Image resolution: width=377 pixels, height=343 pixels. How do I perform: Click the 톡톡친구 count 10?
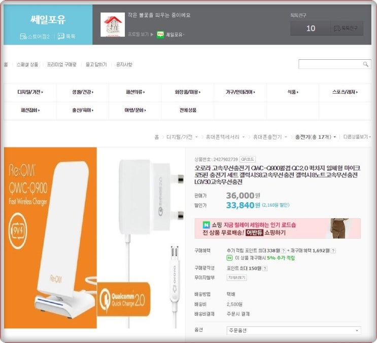311,28
